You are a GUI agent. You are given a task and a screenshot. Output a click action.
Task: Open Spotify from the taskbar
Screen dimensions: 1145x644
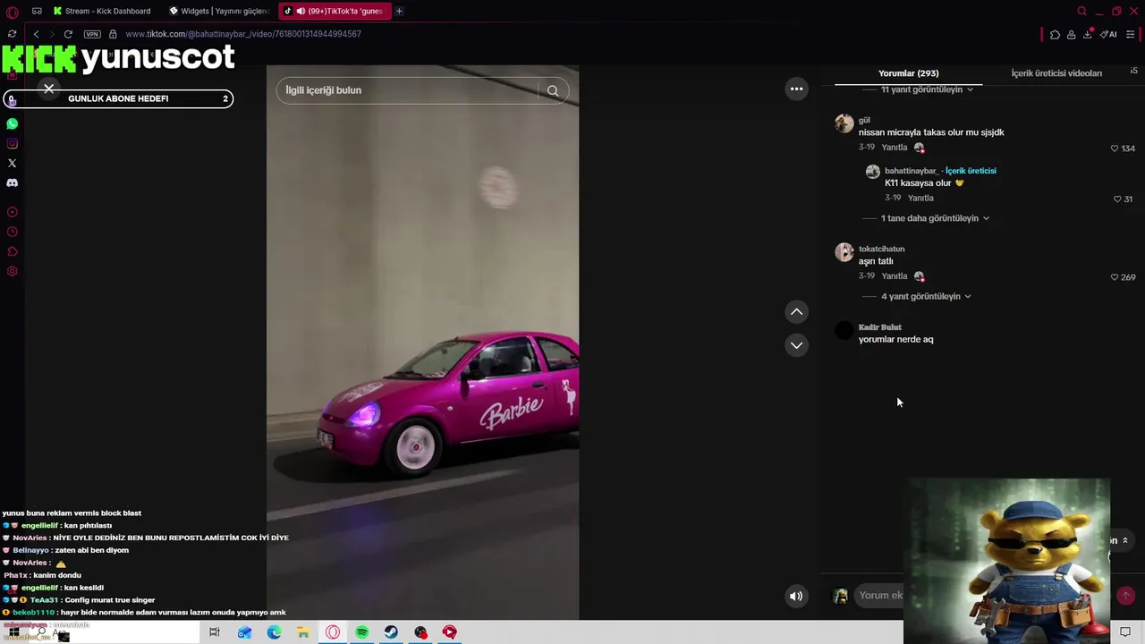coord(361,632)
